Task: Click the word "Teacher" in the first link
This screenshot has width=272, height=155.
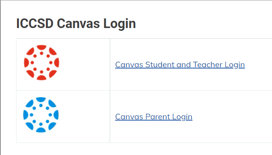Action: coord(208,65)
